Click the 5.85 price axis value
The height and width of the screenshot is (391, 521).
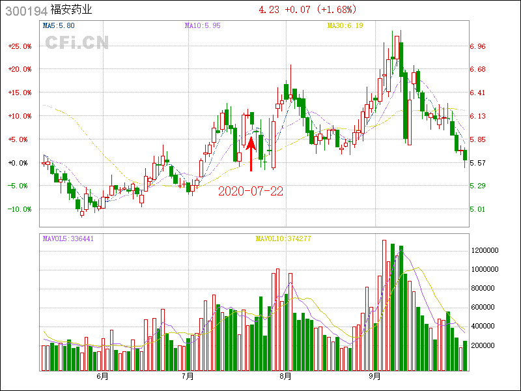477,139
